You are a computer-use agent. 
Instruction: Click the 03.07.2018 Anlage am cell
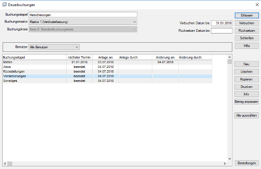point(106,62)
